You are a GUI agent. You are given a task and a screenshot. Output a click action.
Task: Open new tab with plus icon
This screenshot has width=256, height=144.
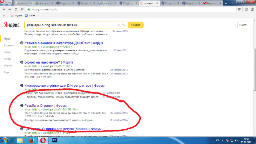click(x=226, y=3)
